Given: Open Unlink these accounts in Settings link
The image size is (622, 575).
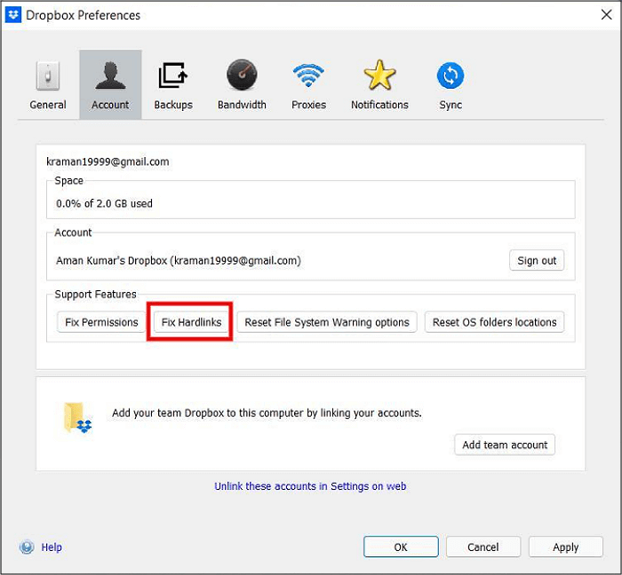Looking at the screenshot, I should point(310,486).
